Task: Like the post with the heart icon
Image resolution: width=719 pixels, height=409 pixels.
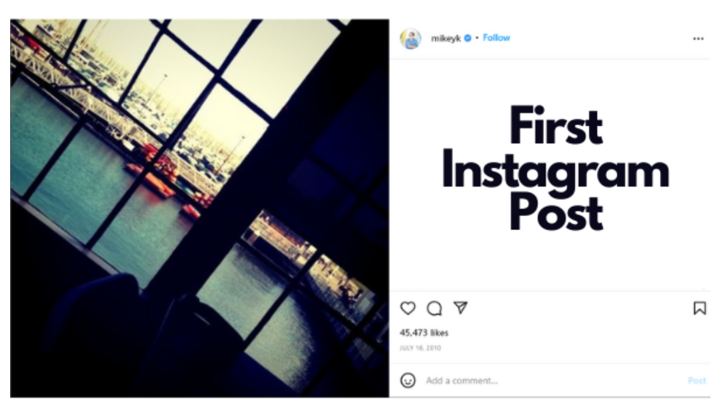Action: pos(408,308)
